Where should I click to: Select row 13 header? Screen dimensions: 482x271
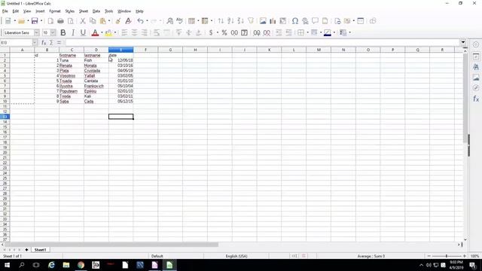[x=5, y=117]
